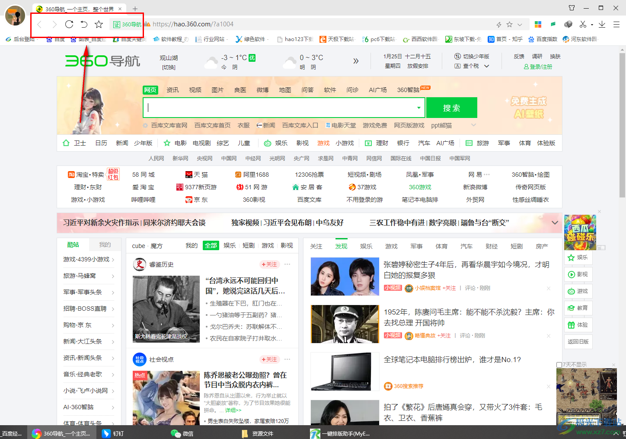Switch news feed to 关注 tab

click(316, 246)
